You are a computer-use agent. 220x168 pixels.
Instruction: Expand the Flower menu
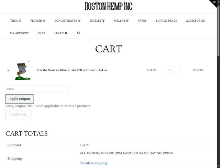38,21
